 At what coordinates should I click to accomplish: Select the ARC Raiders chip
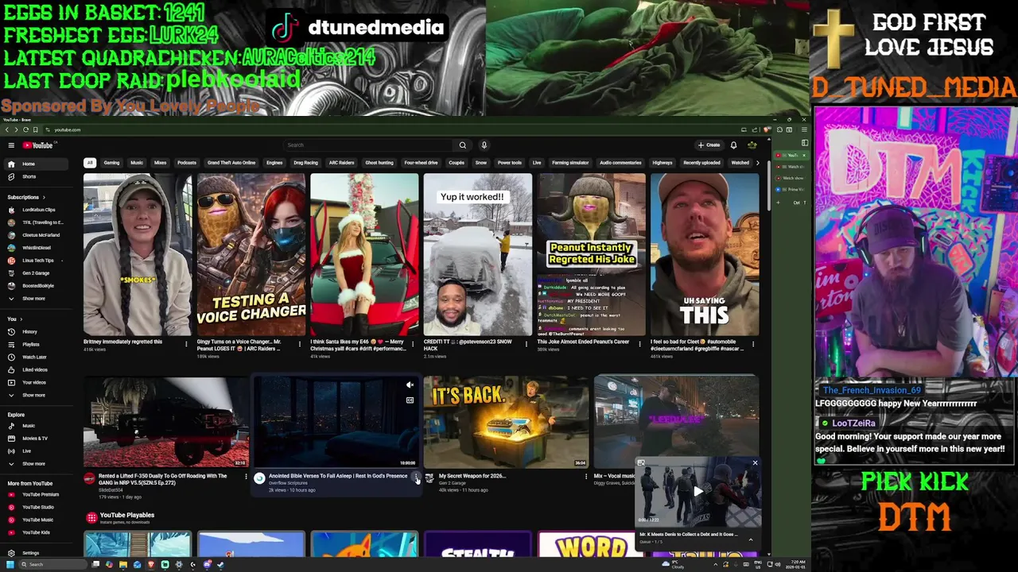(x=341, y=163)
